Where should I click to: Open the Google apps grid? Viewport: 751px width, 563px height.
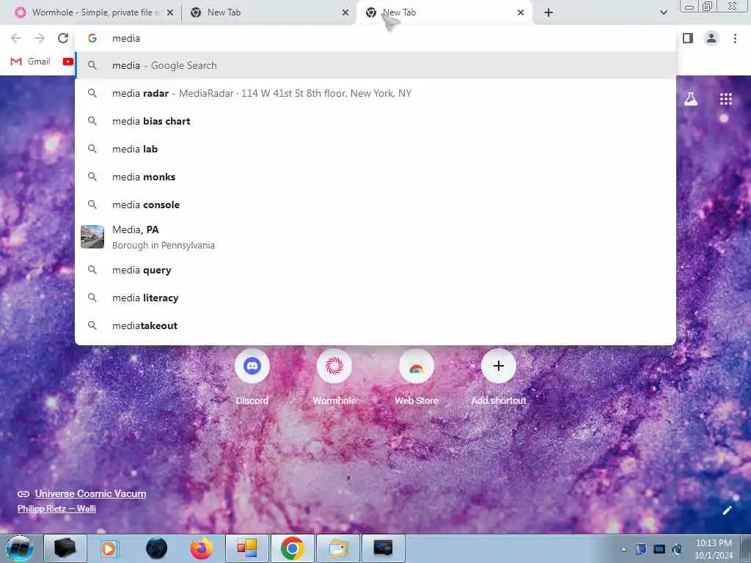(x=725, y=99)
